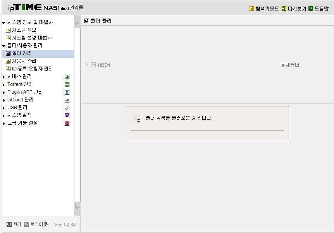The width and height of the screenshot is (334, 233).
Task: Click the 다시보기 refresh icon
Action: (284, 9)
